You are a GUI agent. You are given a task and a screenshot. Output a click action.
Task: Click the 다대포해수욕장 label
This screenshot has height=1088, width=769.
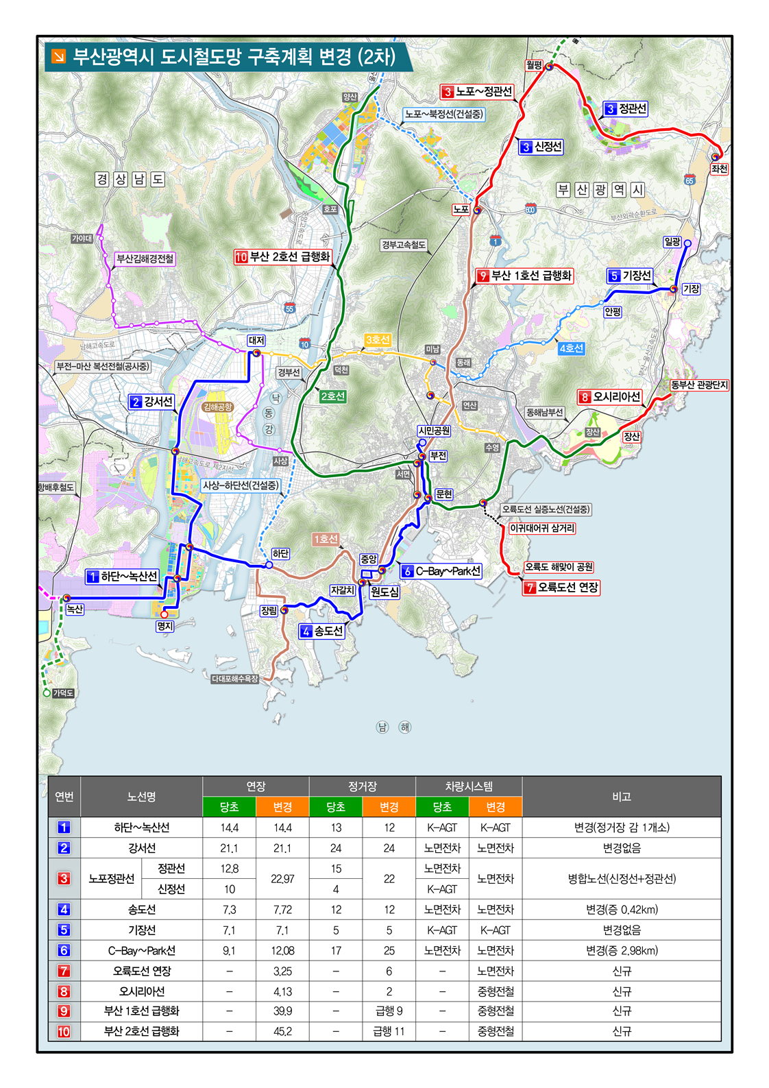tap(235, 679)
